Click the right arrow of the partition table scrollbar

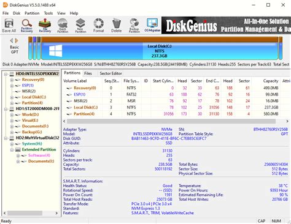(x=287, y=121)
